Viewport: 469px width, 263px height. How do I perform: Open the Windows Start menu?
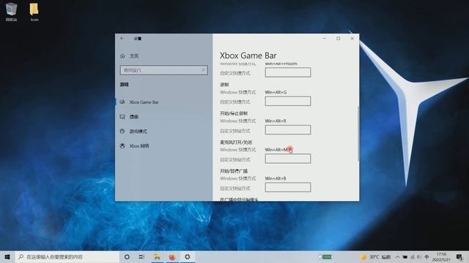[x=7, y=256]
